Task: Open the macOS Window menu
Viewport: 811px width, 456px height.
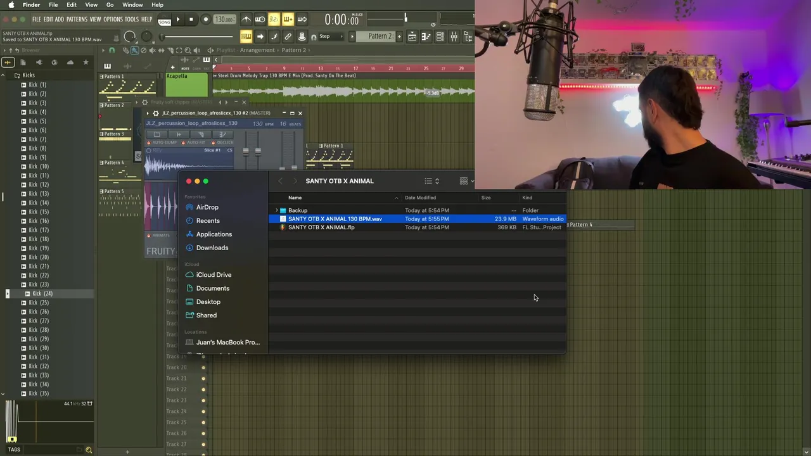Action: coord(132,5)
